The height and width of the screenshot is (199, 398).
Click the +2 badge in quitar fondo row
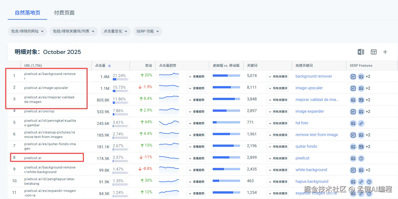(368, 147)
